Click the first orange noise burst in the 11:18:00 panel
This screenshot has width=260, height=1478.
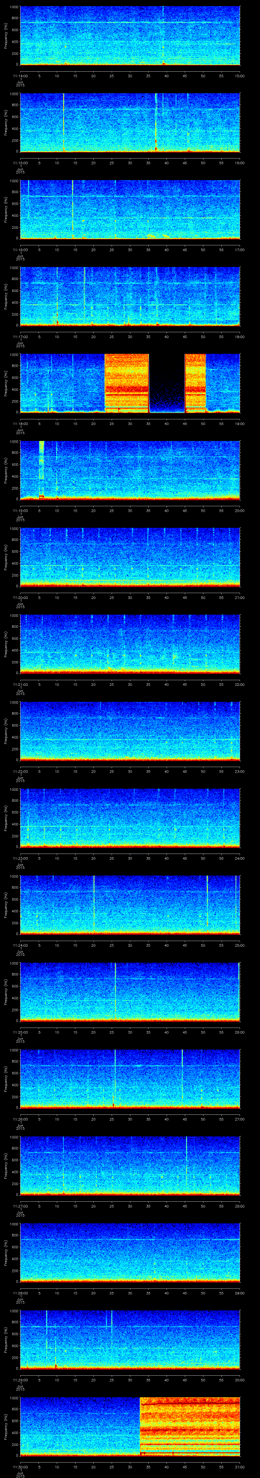click(127, 383)
